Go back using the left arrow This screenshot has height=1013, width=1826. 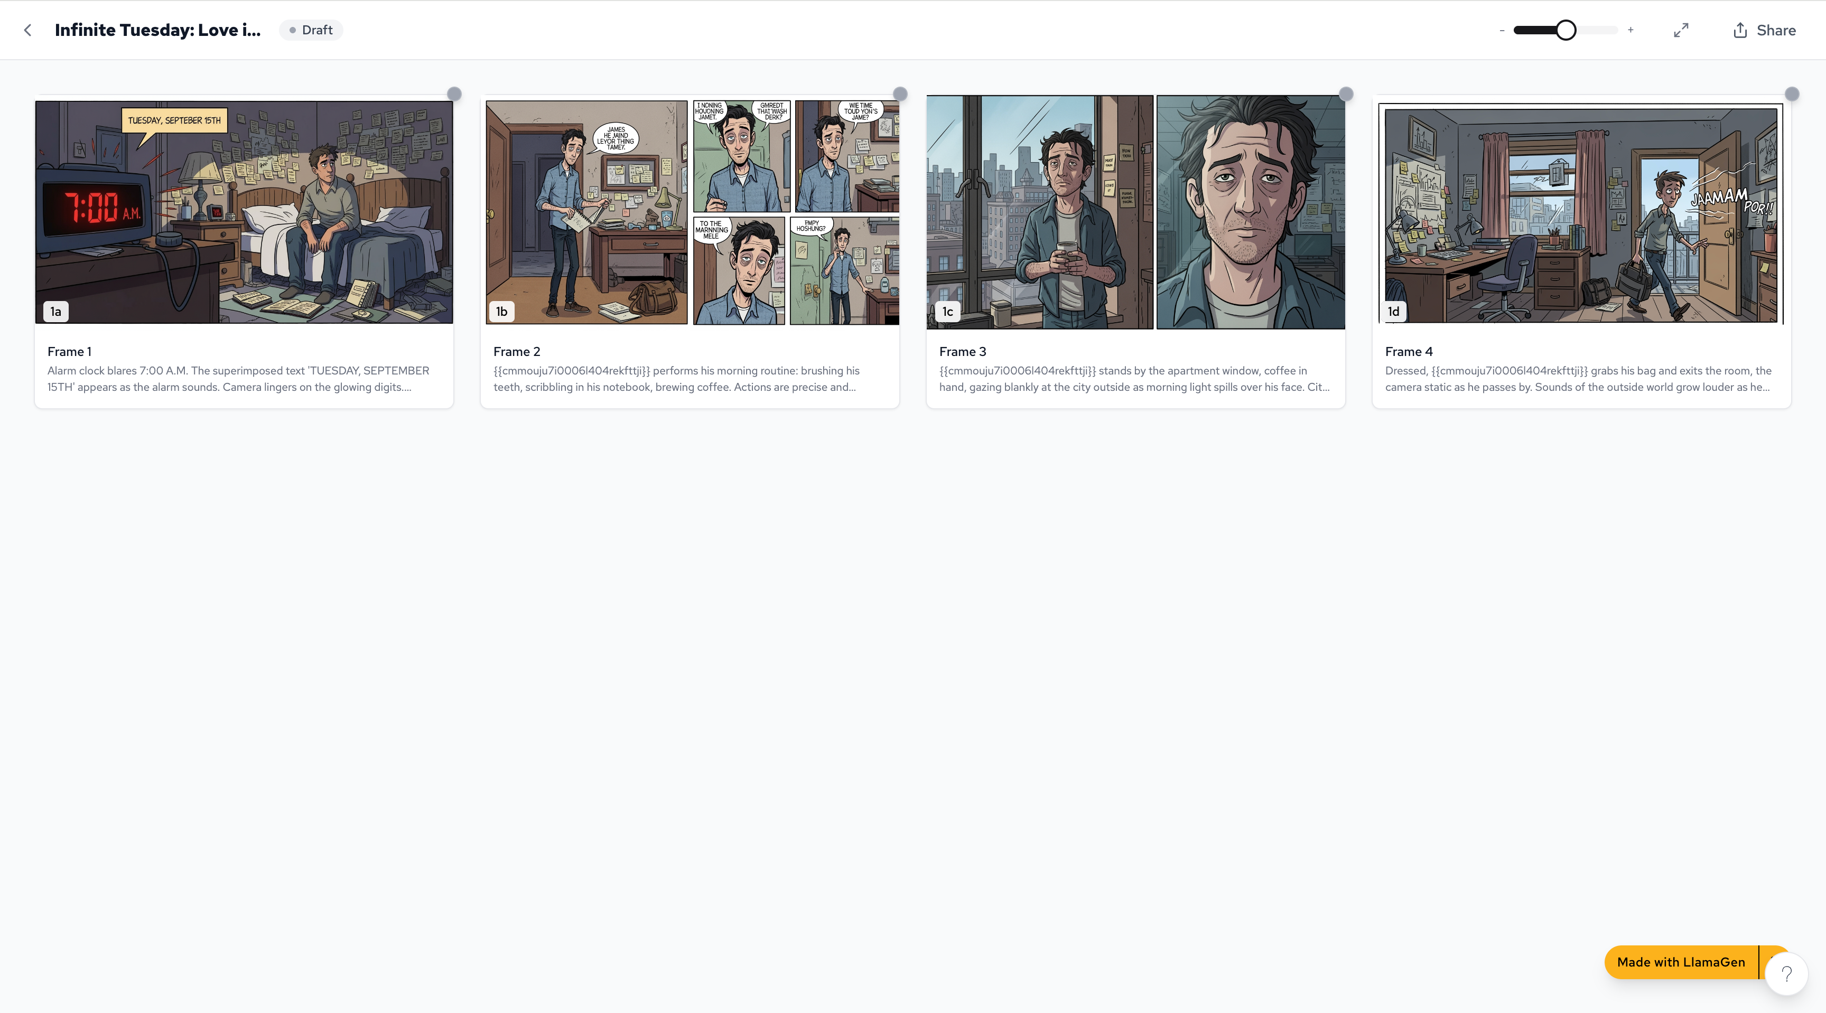(27, 30)
